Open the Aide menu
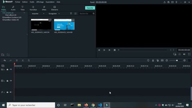This screenshot has width=192, height=108. (x=58, y=2)
